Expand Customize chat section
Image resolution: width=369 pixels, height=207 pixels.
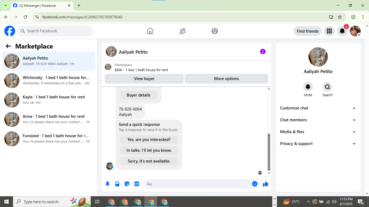318,108
